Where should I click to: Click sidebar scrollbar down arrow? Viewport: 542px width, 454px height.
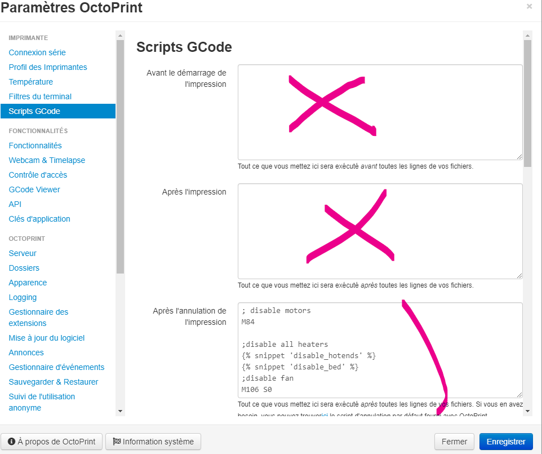[x=120, y=411]
